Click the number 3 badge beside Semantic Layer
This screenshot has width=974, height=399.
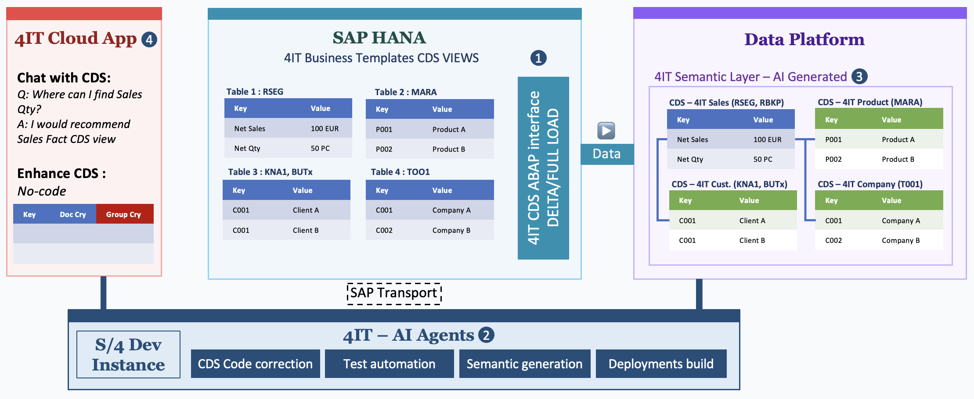tap(859, 77)
